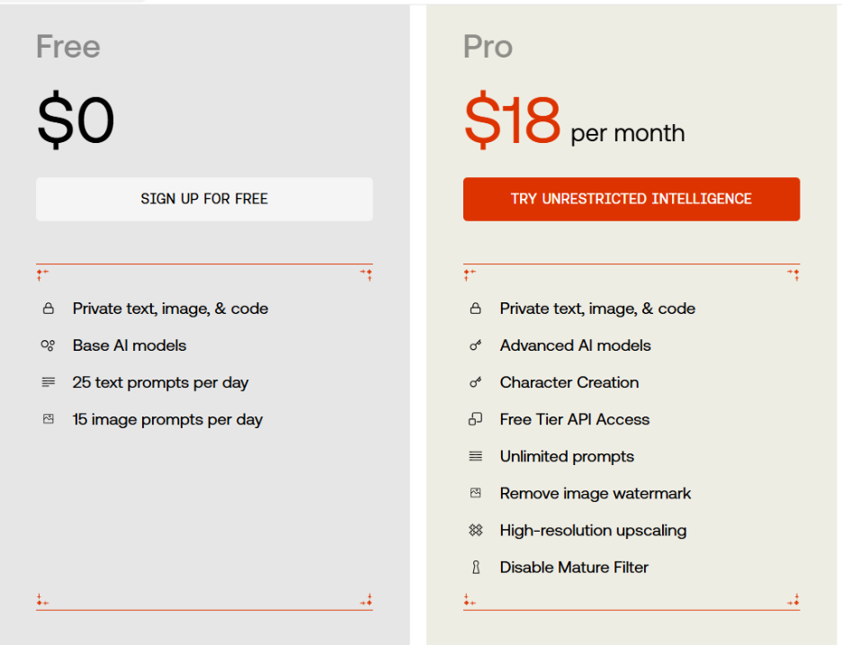
Task: Click the lock icon in the Pro plan
Action: (x=475, y=309)
